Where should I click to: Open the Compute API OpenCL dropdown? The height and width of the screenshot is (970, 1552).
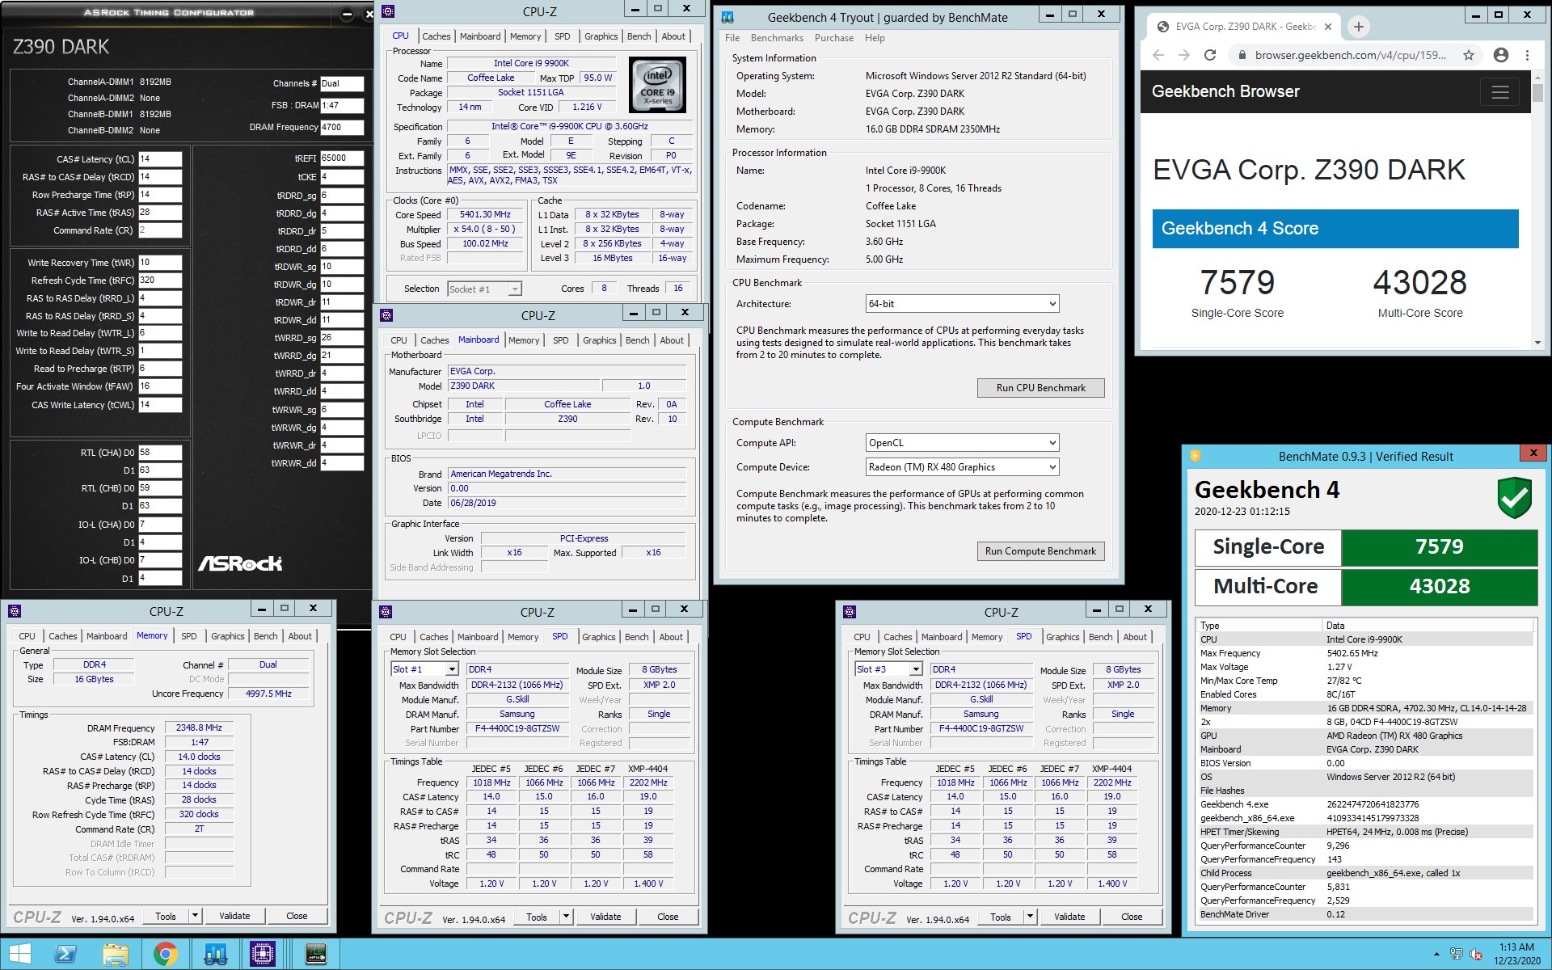[962, 443]
